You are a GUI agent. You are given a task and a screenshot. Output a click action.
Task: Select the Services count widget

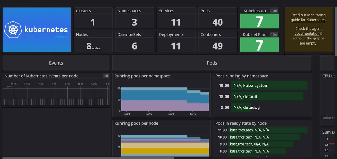coord(176,18)
